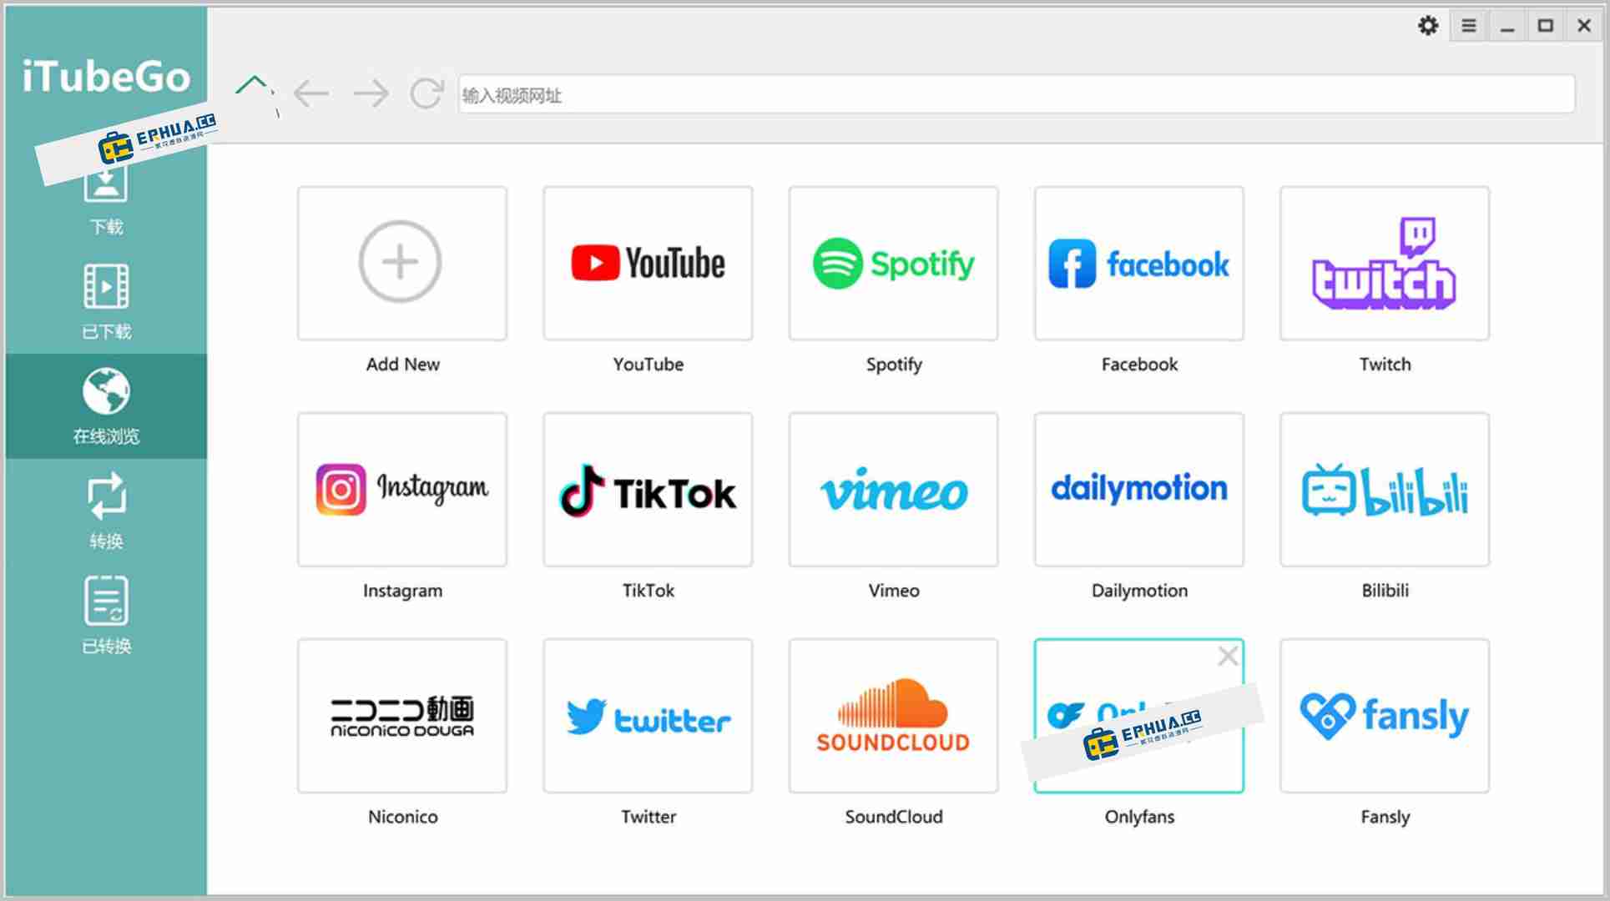Click the "Twitch" label under tile
This screenshot has width=1610, height=901.
coord(1385,365)
